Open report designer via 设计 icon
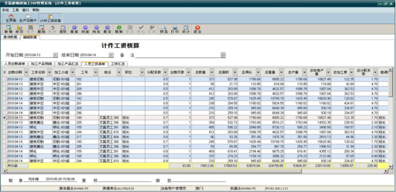This screenshot has height=192, width=396. pyautogui.click(x=186, y=29)
